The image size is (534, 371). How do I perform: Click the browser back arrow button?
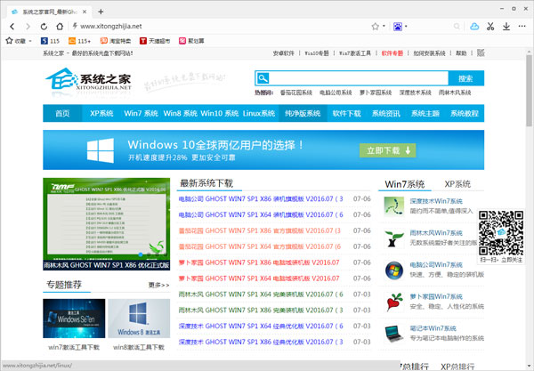(x=12, y=26)
